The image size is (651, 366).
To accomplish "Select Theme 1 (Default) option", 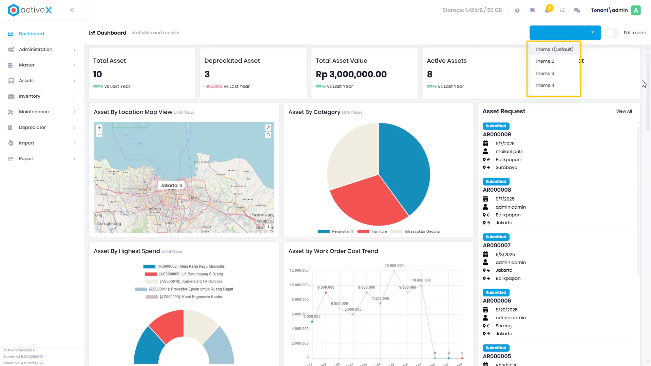I will 554,49.
